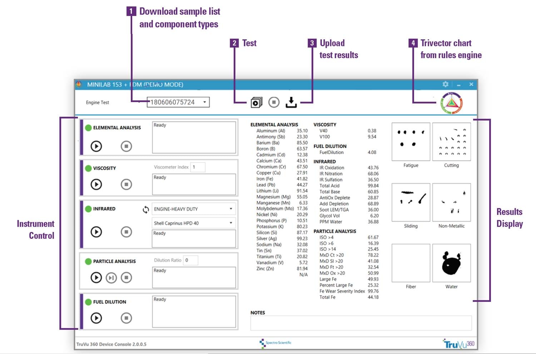Stop the Particle Analysis test
The height and width of the screenshot is (354, 536).
(126, 277)
